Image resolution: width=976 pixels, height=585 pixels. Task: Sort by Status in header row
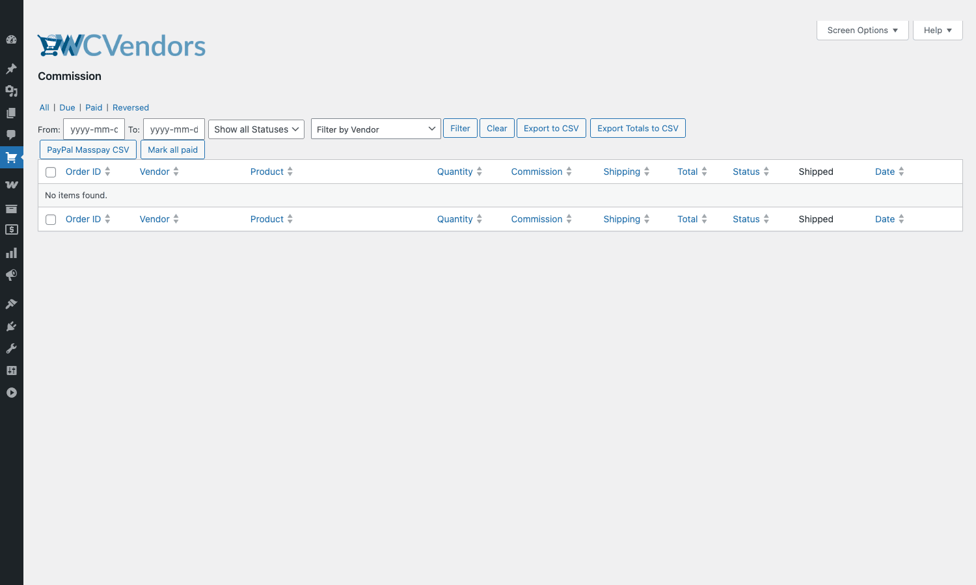(751, 172)
